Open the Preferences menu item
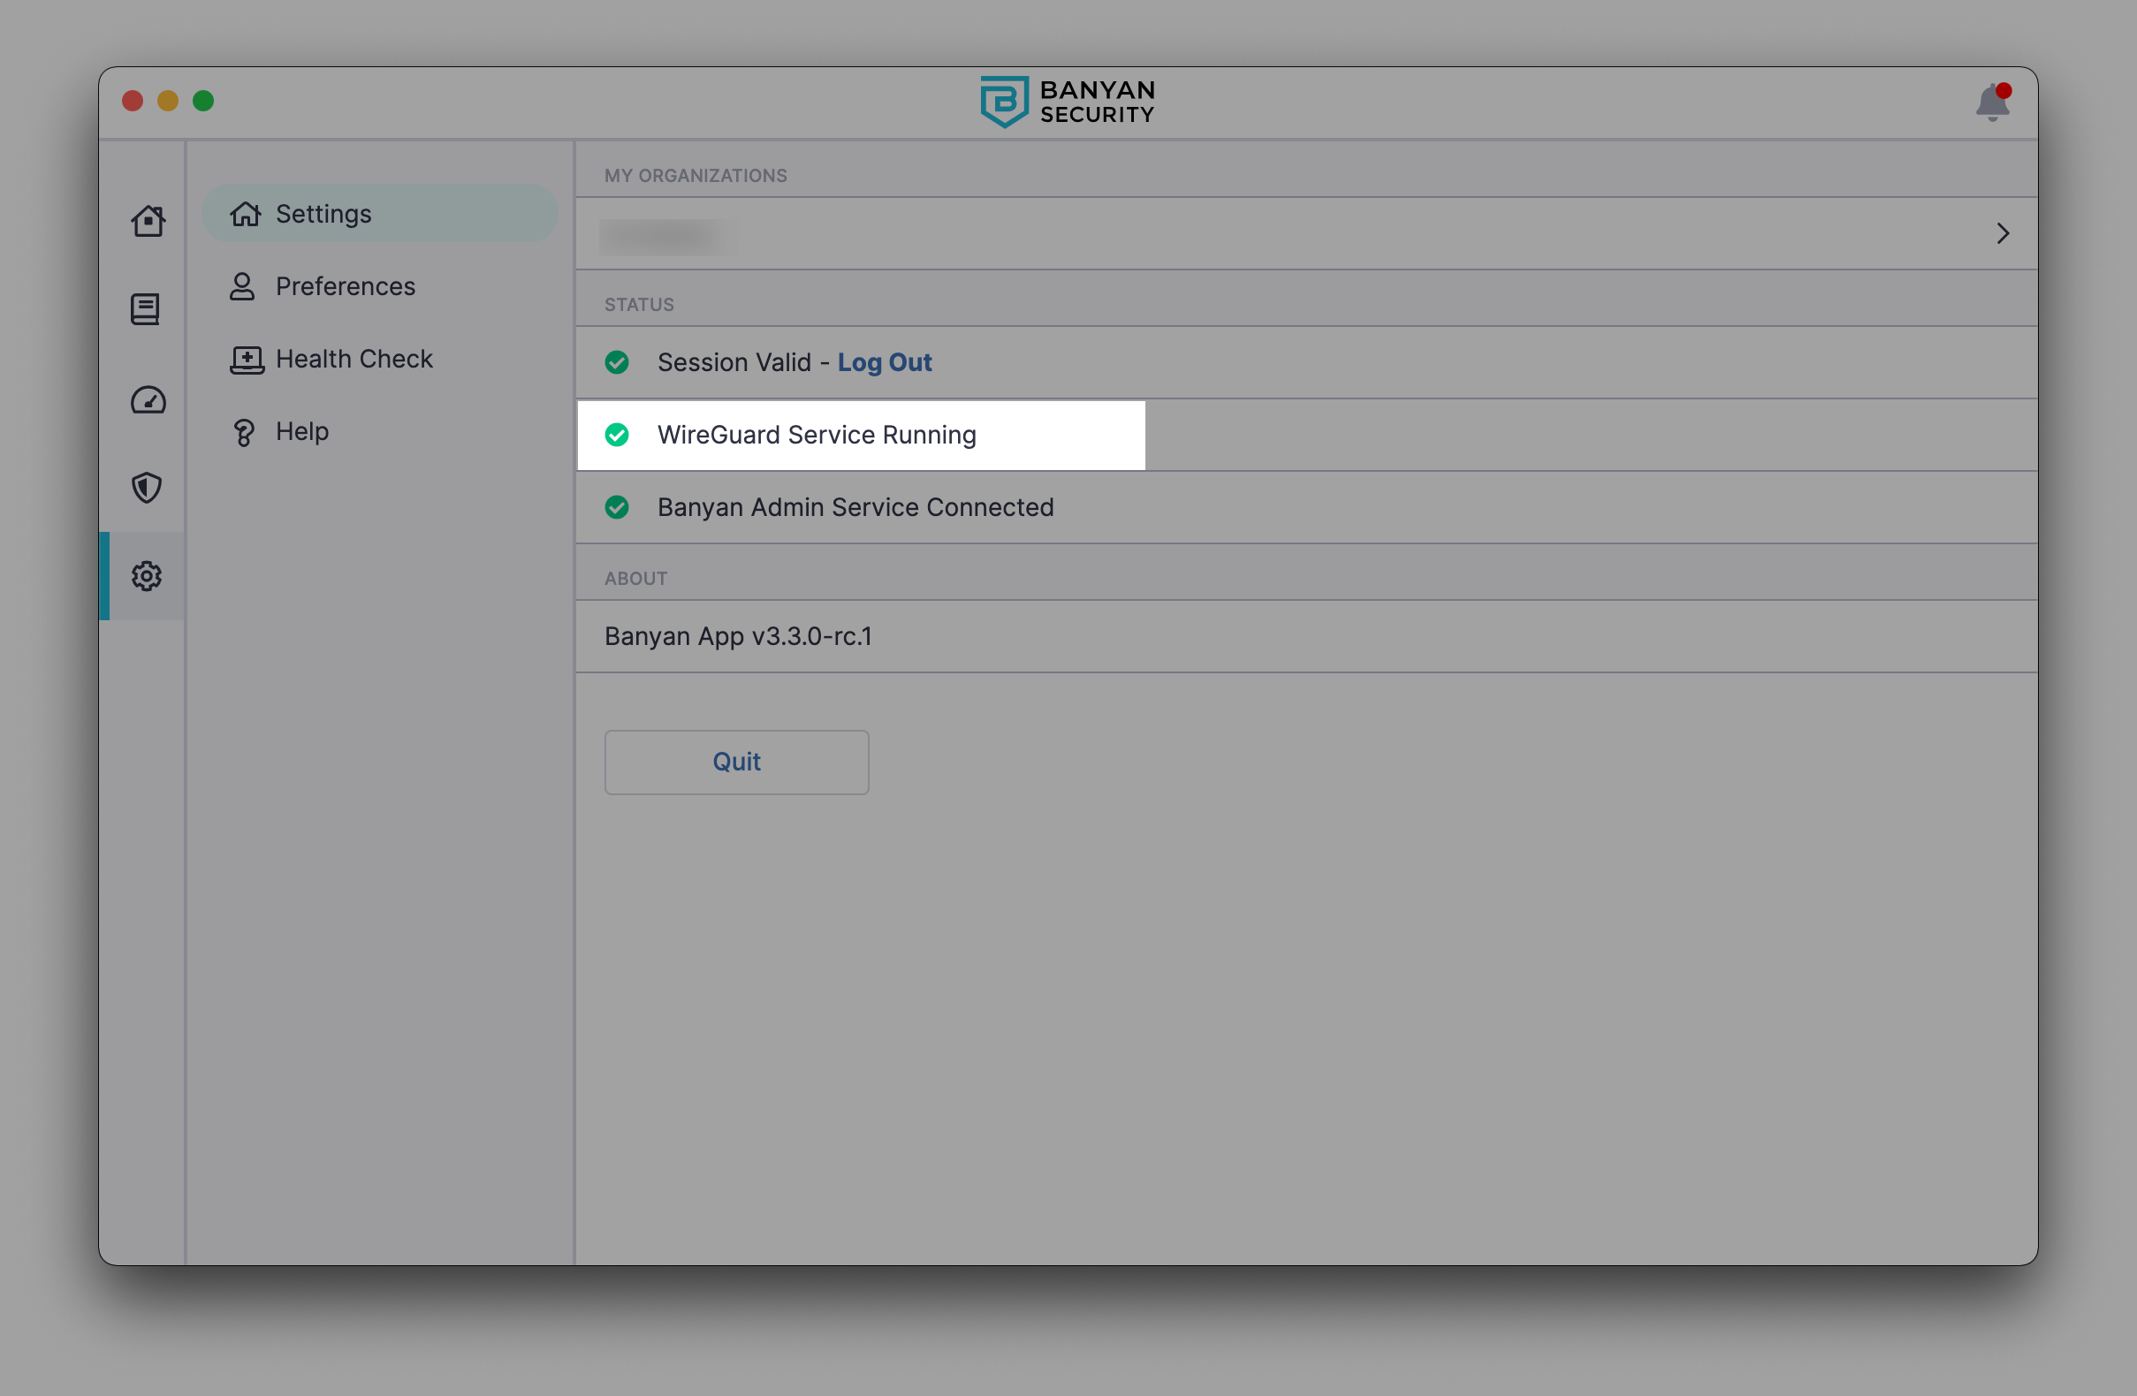Image resolution: width=2137 pixels, height=1396 pixels. (x=345, y=286)
